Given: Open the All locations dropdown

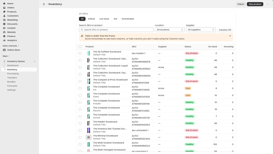Looking at the screenshot, I should pyautogui.click(x=170, y=30).
